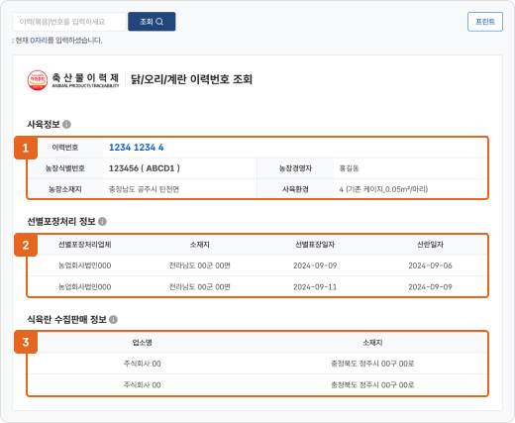Viewport: 515px width, 423px height.
Task: Click the 선별포장일자 column header
Action: tap(315, 245)
